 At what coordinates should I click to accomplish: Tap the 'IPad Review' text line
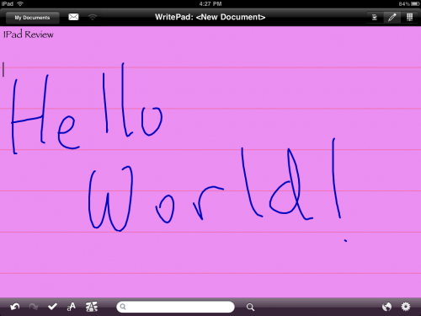pyautogui.click(x=28, y=35)
